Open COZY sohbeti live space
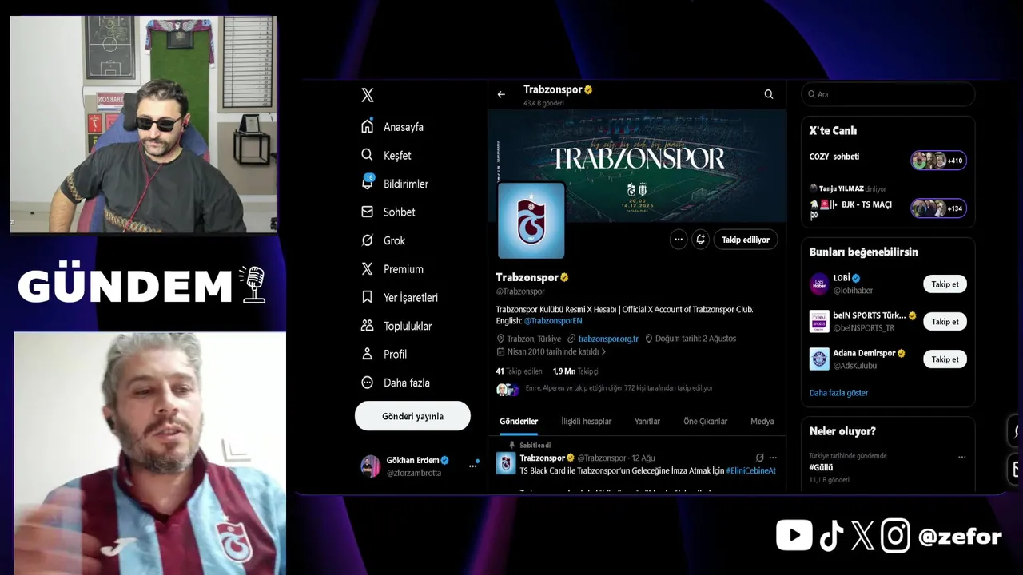1023x575 pixels. [x=888, y=160]
